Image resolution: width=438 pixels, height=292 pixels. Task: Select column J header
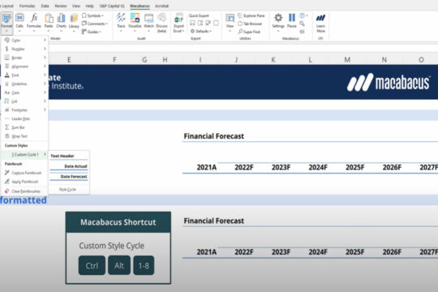click(237, 59)
